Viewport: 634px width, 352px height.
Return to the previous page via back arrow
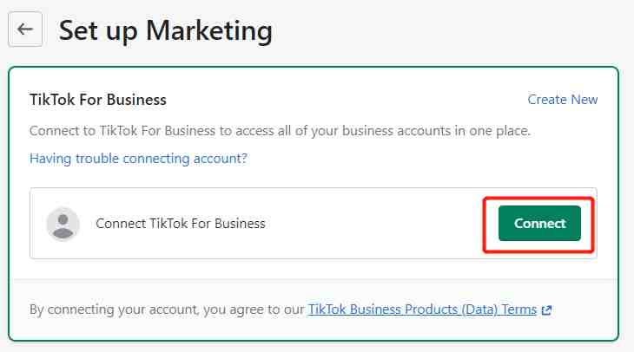point(25,29)
